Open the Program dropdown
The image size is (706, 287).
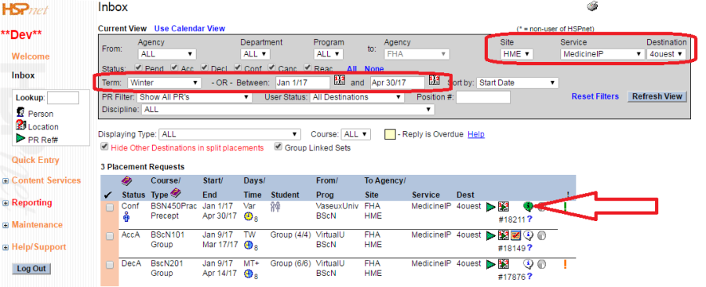click(x=328, y=54)
